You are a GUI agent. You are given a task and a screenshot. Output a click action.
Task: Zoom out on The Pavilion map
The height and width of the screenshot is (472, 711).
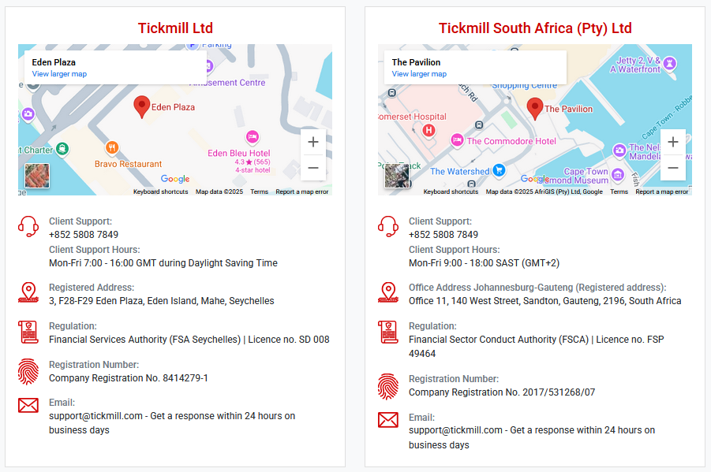tap(673, 168)
